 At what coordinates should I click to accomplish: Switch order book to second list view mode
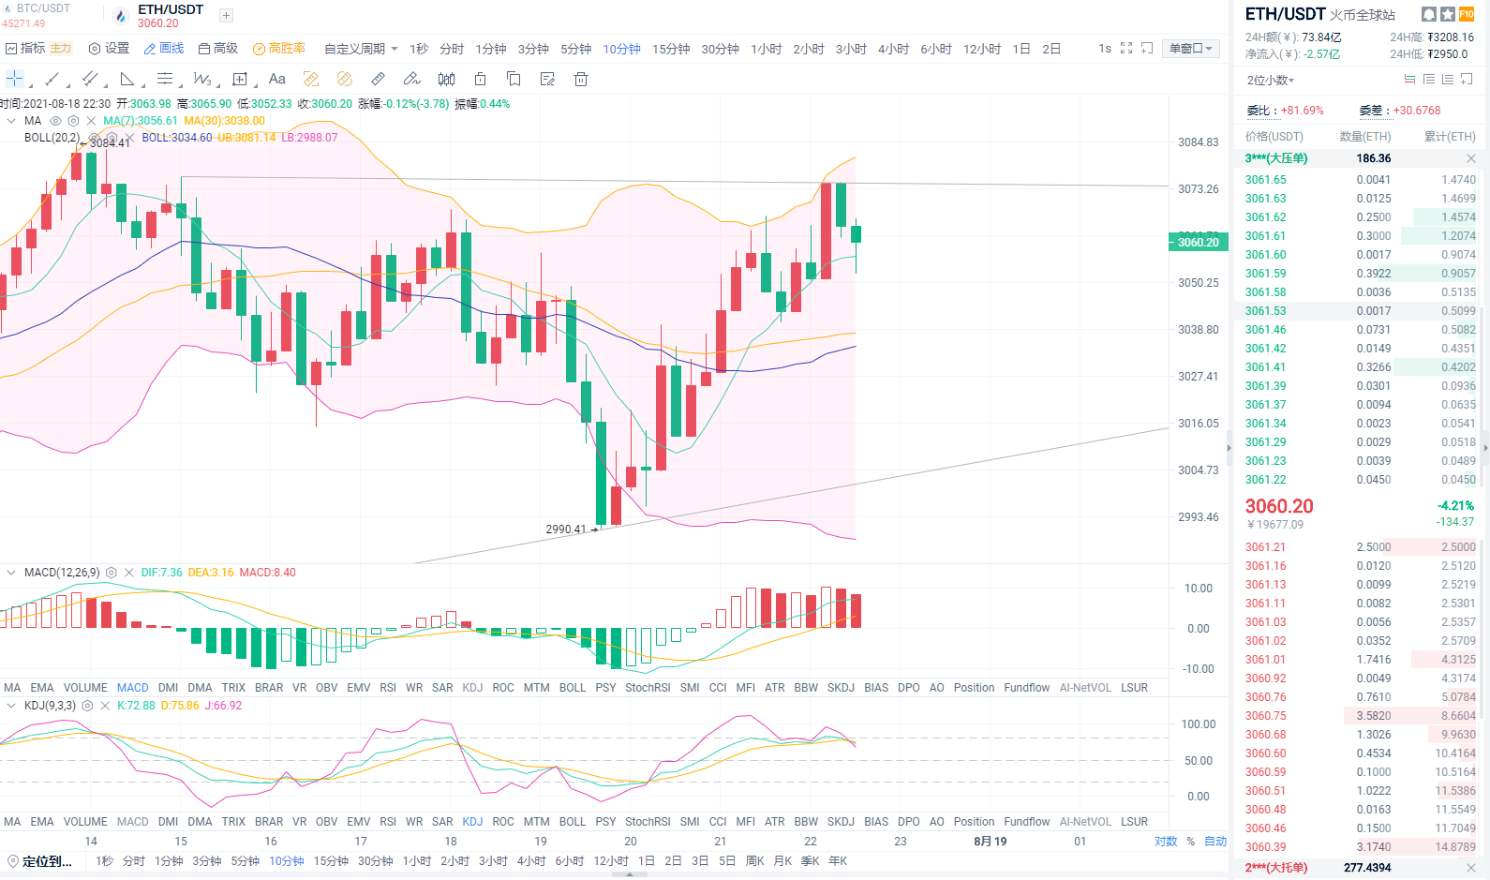1429,80
